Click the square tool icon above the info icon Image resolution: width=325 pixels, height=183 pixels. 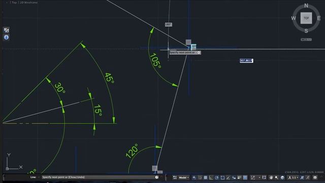(x=6, y=30)
